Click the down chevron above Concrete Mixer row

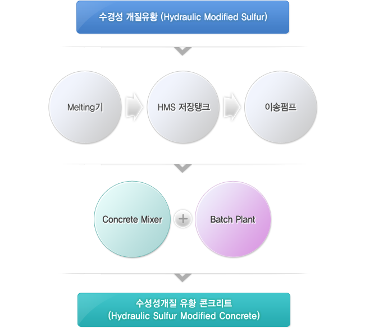[182, 168]
